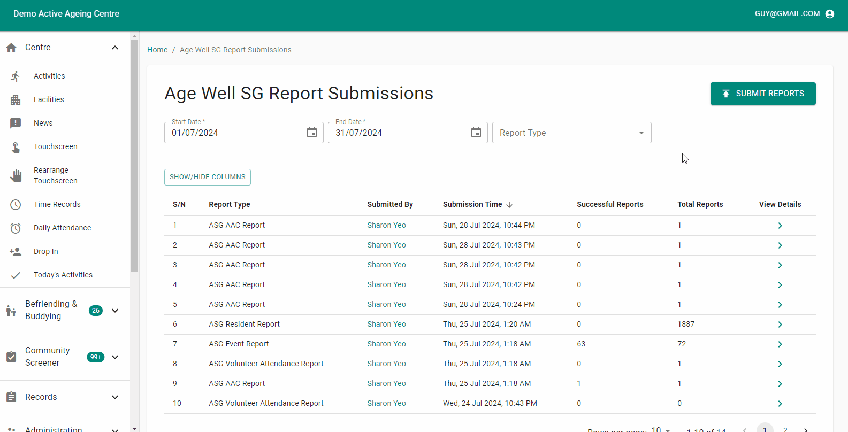Click the Touchscreen finger-tap icon
This screenshot has height=432, width=848.
[x=16, y=147]
